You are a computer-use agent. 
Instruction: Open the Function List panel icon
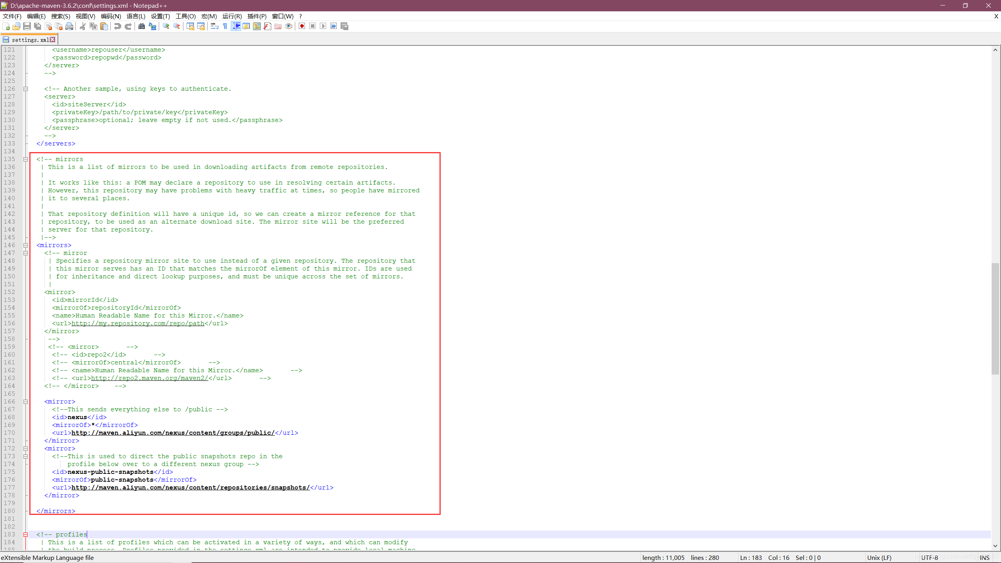coord(267,26)
